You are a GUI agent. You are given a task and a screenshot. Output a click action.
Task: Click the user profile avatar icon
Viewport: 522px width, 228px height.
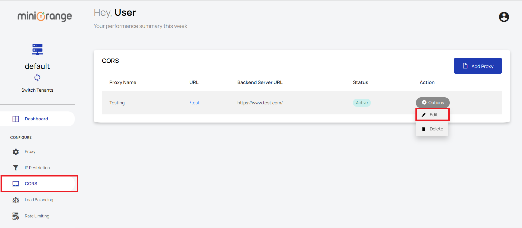[504, 17]
